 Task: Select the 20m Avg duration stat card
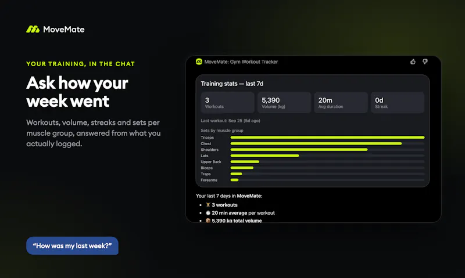pyautogui.click(x=341, y=103)
